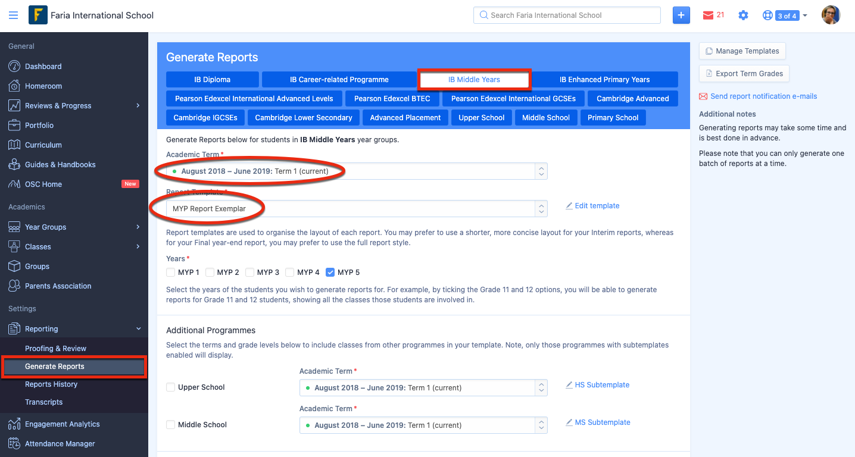Click the Groups cube icon
Screen dimensions: 855x457
[14, 267]
